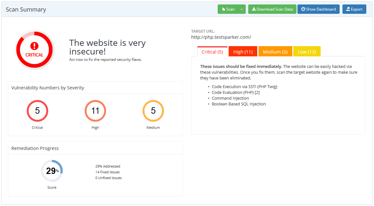Click the High count circle showing 11
The width and height of the screenshot is (374, 206).
click(95, 111)
